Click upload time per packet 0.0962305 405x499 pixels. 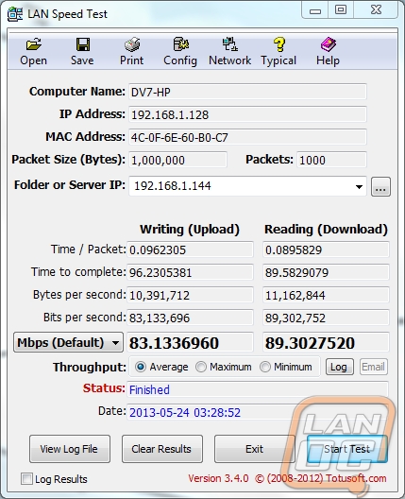[x=190, y=249]
